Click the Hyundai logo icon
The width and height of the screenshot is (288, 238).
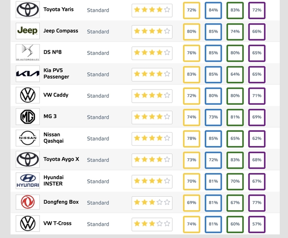tap(28, 181)
